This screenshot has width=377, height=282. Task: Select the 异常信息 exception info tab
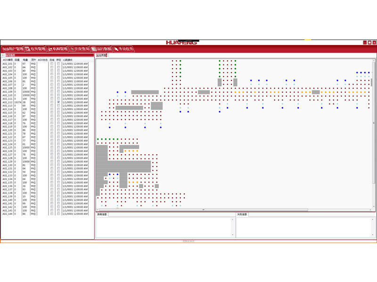point(102,214)
